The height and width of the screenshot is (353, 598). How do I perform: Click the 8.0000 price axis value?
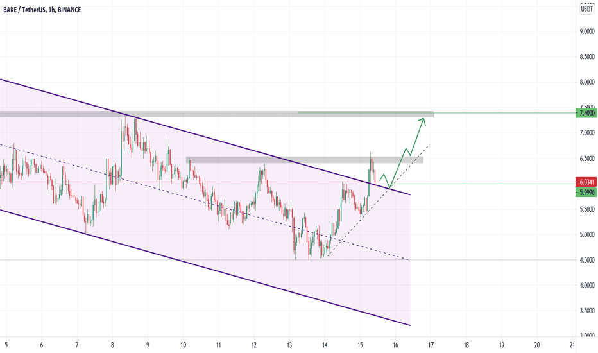pos(587,82)
